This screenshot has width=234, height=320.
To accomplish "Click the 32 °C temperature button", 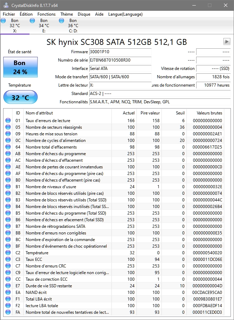I will click(x=20, y=97).
